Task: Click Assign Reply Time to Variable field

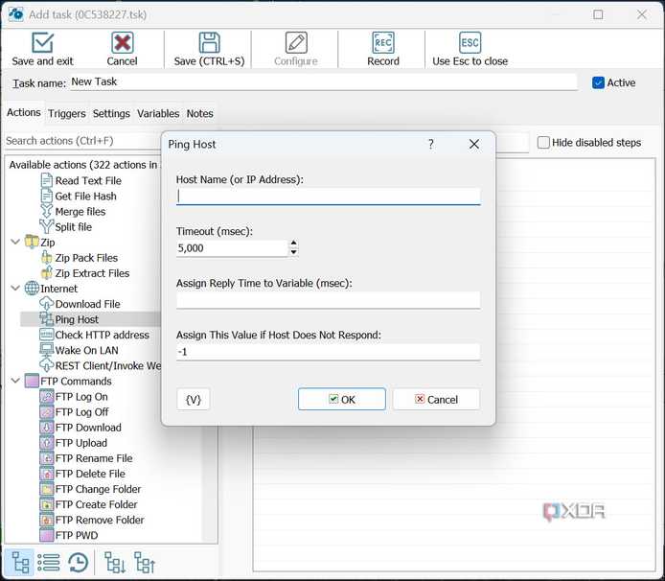Action: point(329,300)
